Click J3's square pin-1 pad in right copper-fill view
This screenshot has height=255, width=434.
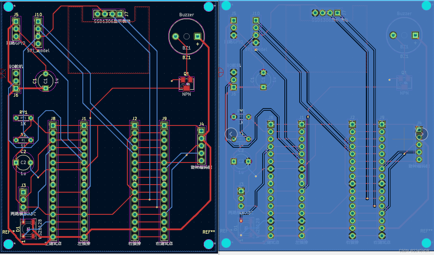click(241, 191)
